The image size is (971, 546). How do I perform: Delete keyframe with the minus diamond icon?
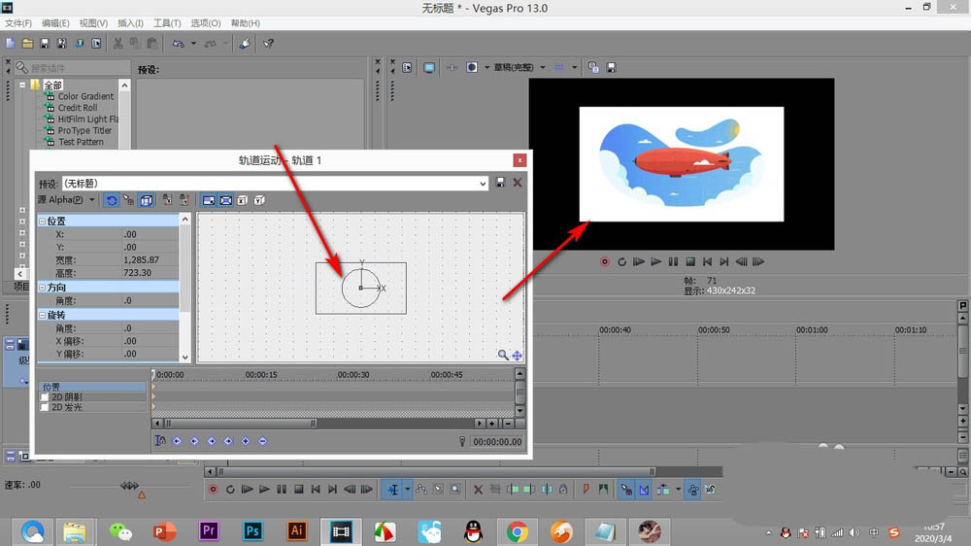pos(262,441)
